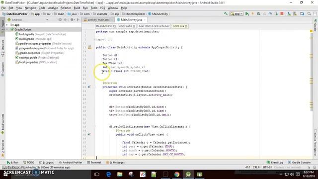Viewport: 318px width, 179px height.
Task: Open the Device File Explorer sidebar tab
Action: [x=316, y=143]
